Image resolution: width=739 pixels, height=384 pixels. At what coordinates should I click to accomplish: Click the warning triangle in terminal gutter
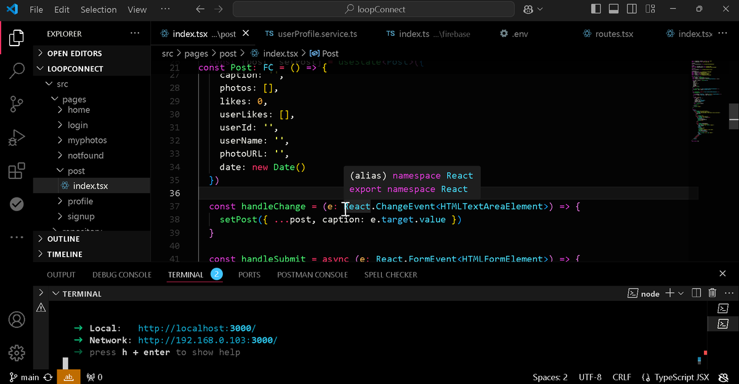click(41, 308)
